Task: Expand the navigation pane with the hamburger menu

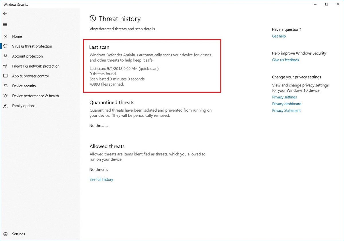Action: tap(5, 24)
